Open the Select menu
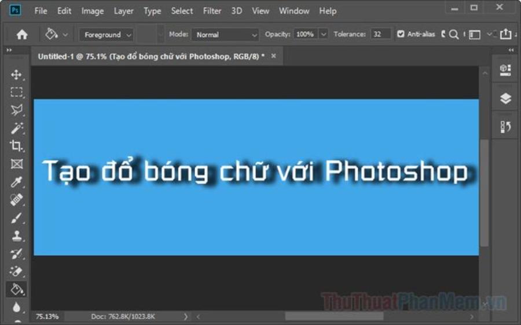This screenshot has height=325, width=521. (x=182, y=11)
